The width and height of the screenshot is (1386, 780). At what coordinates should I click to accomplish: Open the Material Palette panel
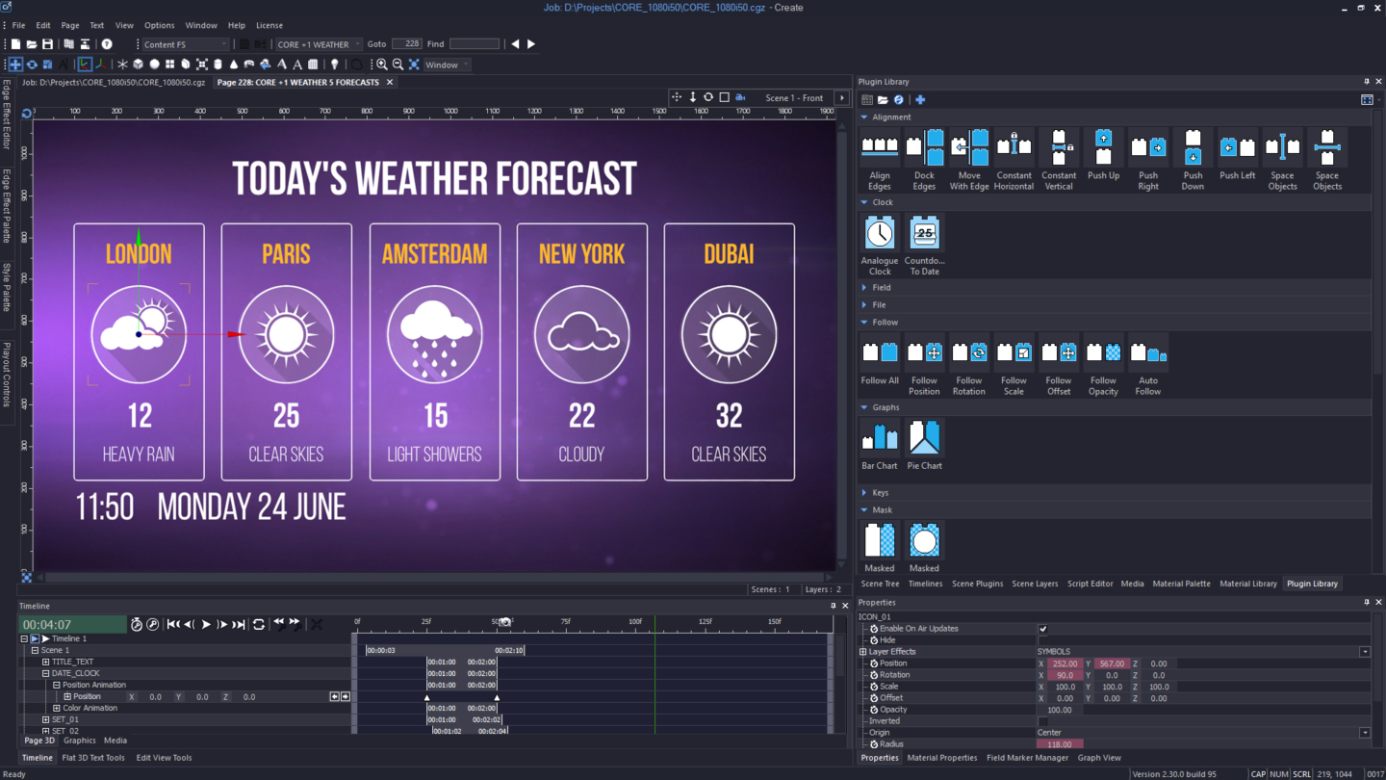1182,584
